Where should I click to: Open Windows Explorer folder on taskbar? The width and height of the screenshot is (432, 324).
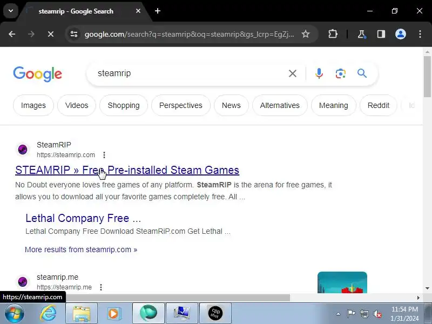coord(82,313)
